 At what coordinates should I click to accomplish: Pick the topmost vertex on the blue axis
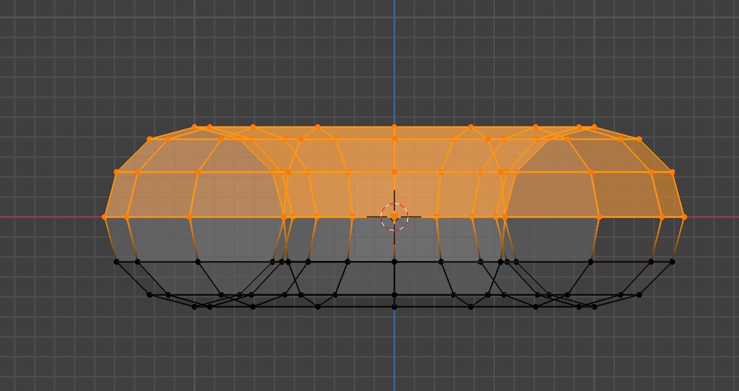click(394, 127)
